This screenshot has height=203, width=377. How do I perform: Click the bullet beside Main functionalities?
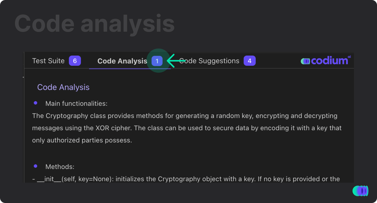[x=36, y=103]
